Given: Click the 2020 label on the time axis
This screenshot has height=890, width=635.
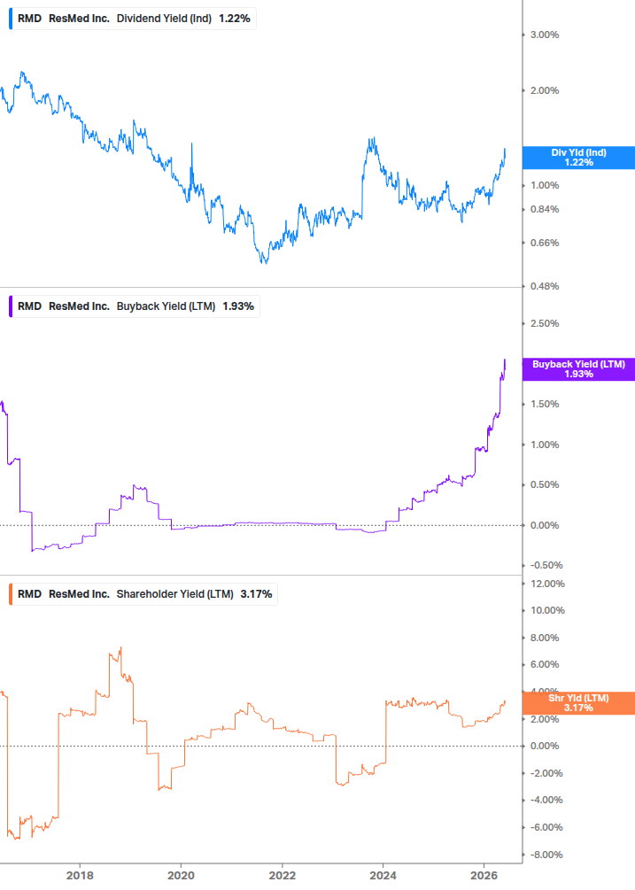Looking at the screenshot, I should point(181,875).
